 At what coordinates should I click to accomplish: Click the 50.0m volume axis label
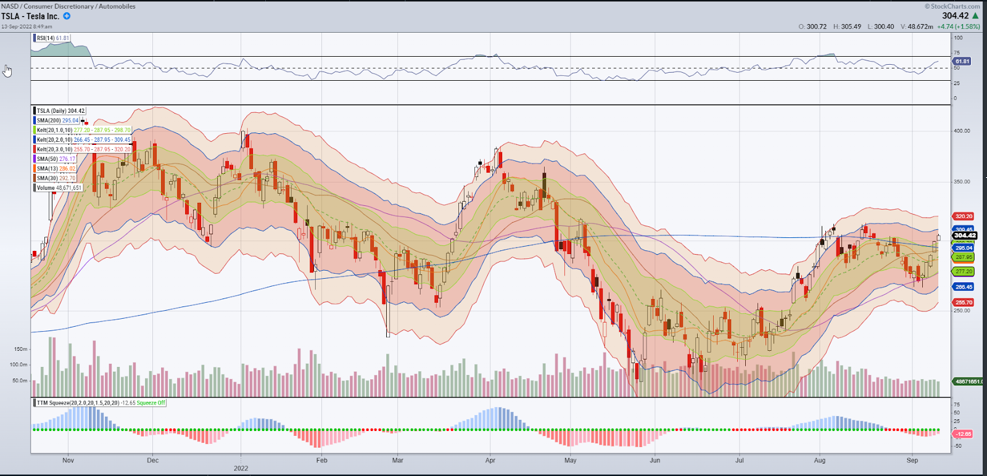(20, 381)
